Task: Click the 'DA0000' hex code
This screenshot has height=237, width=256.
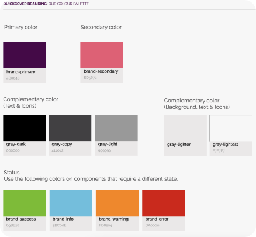Action: (152, 225)
